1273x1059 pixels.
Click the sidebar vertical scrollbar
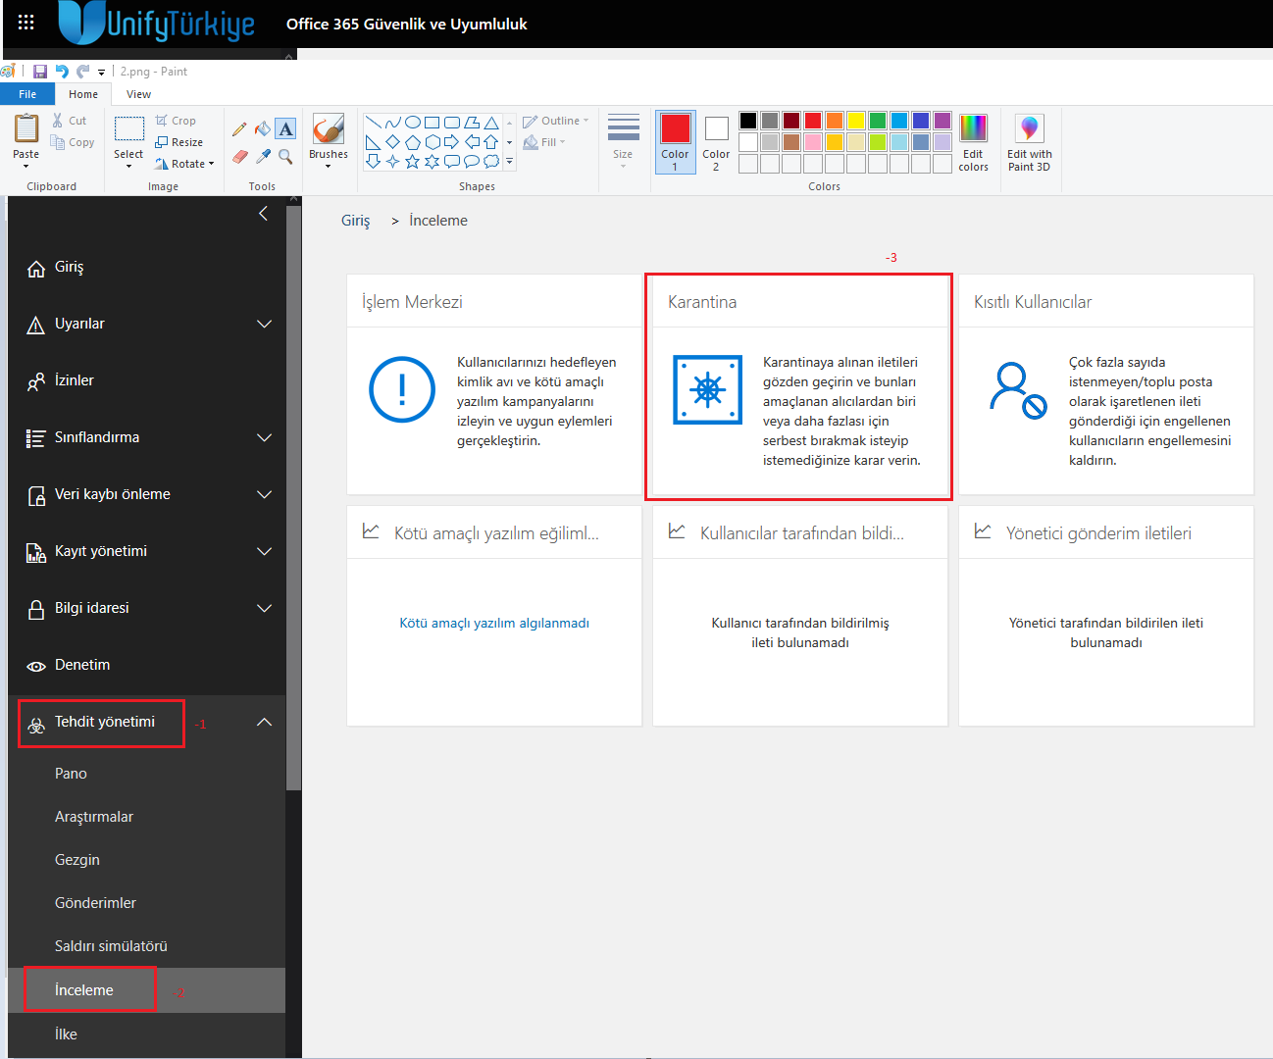pyautogui.click(x=293, y=496)
